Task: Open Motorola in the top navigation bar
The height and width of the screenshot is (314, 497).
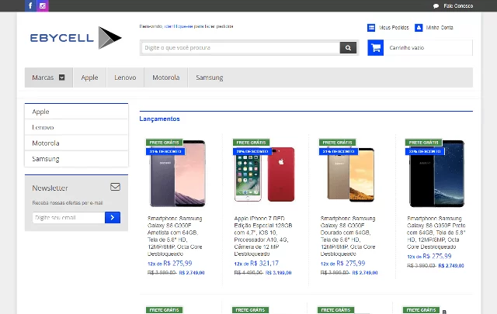Action: (x=165, y=78)
